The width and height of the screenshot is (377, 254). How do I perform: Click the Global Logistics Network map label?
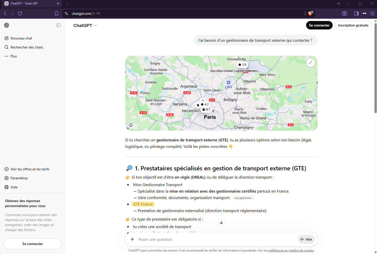point(242,71)
